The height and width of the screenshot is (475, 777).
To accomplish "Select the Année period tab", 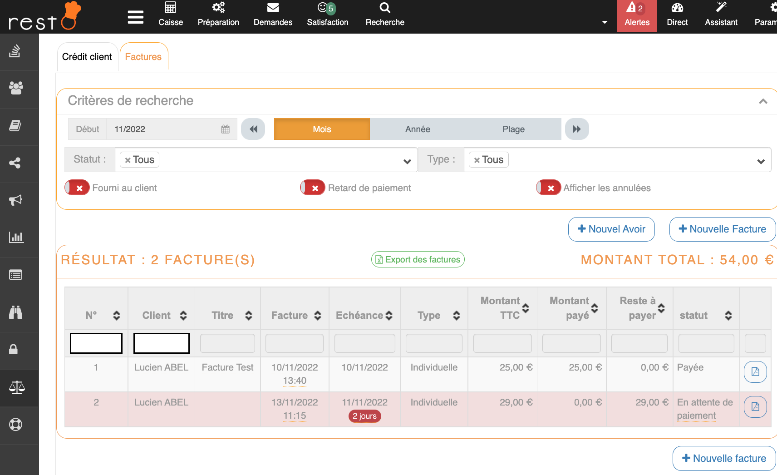I will 418,129.
